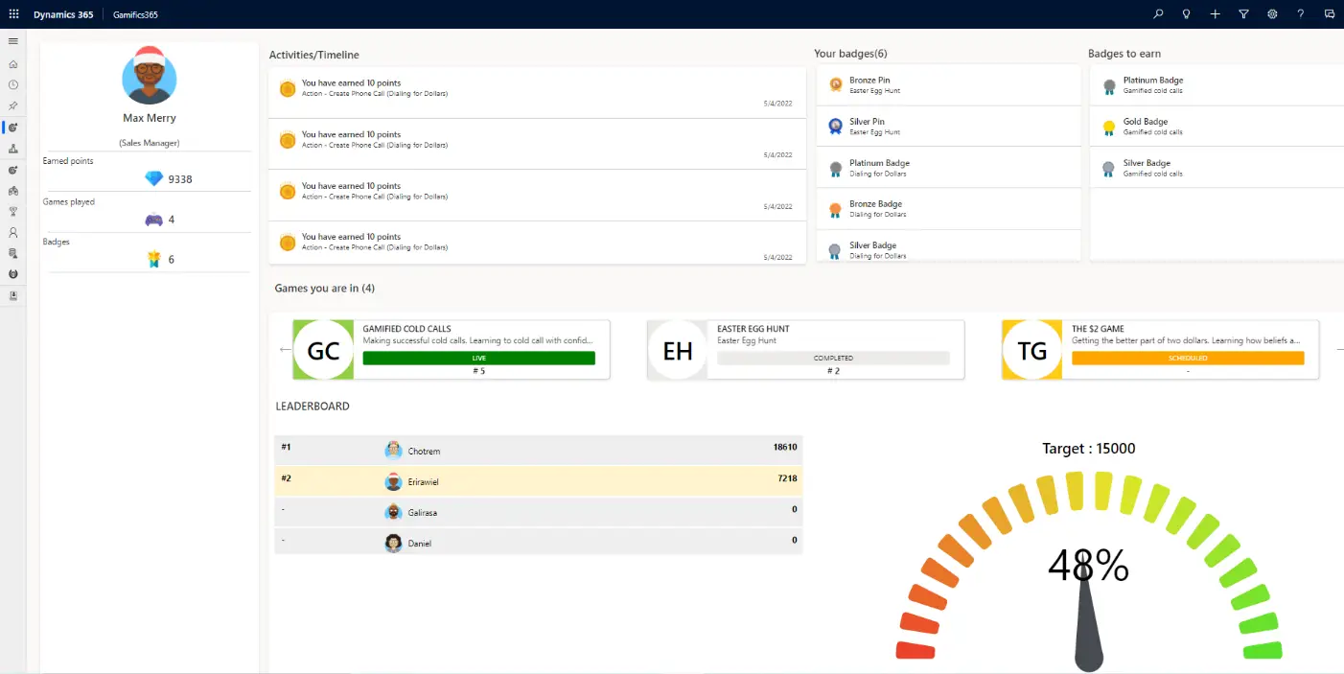The width and height of the screenshot is (1344, 674).
Task: Open the Gamified Cold Calls game card
Action: point(452,349)
